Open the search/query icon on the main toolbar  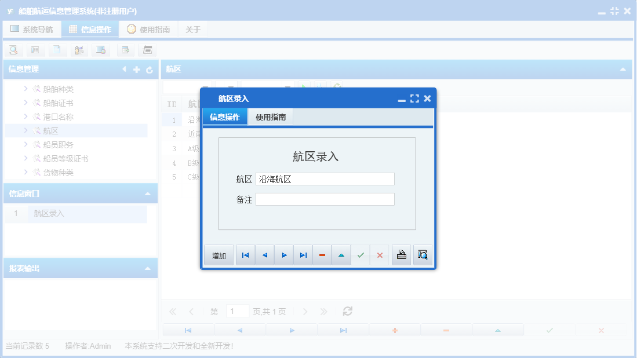pos(13,50)
